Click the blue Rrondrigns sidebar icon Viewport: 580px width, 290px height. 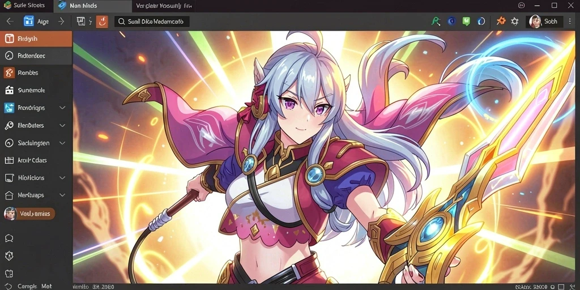tap(9, 108)
